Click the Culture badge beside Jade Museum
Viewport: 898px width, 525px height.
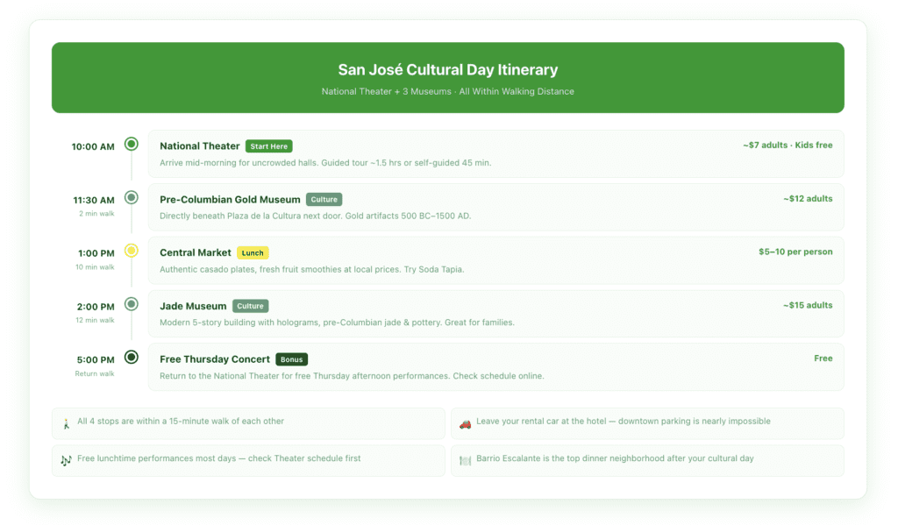pos(250,306)
